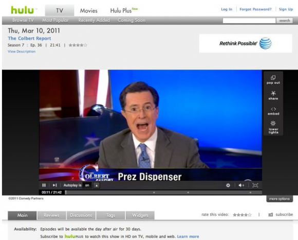Lower the lights icon
The width and height of the screenshot is (298, 240).
coord(273,127)
